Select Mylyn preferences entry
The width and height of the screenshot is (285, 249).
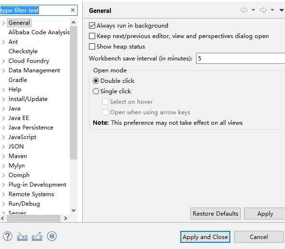17,166
